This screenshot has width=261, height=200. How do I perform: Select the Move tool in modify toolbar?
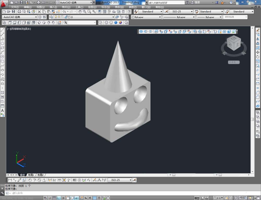pos(258,52)
